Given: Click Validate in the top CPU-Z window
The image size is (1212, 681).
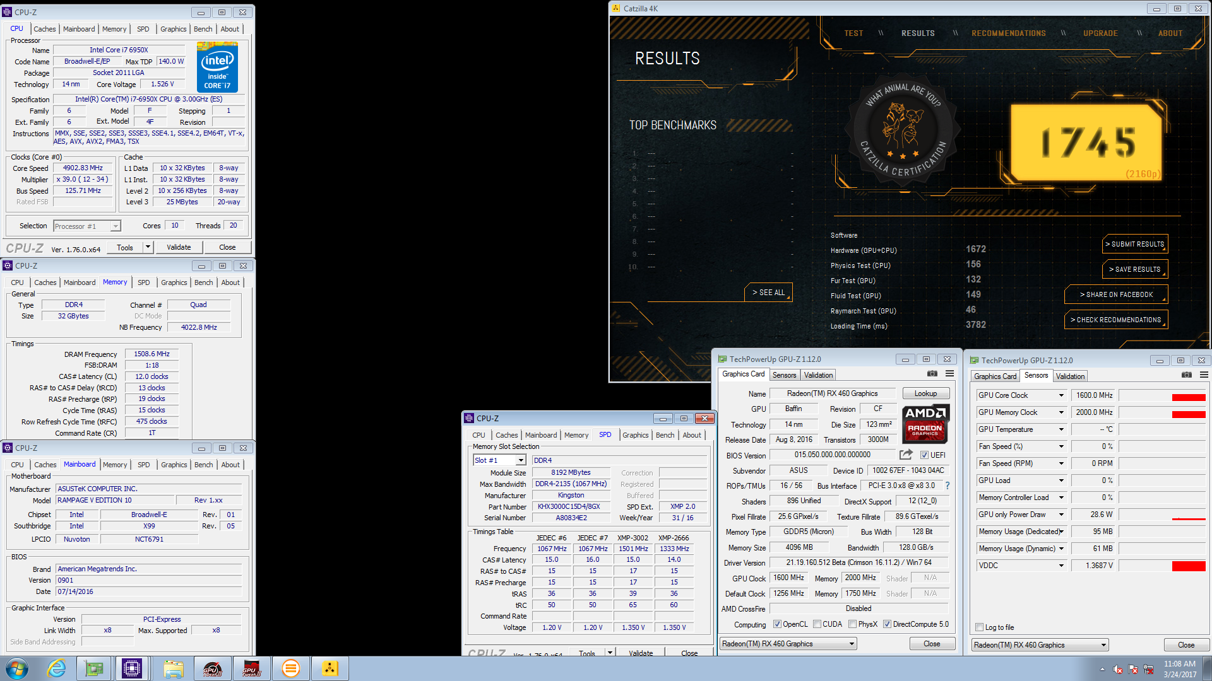Looking at the screenshot, I should 179,247.
